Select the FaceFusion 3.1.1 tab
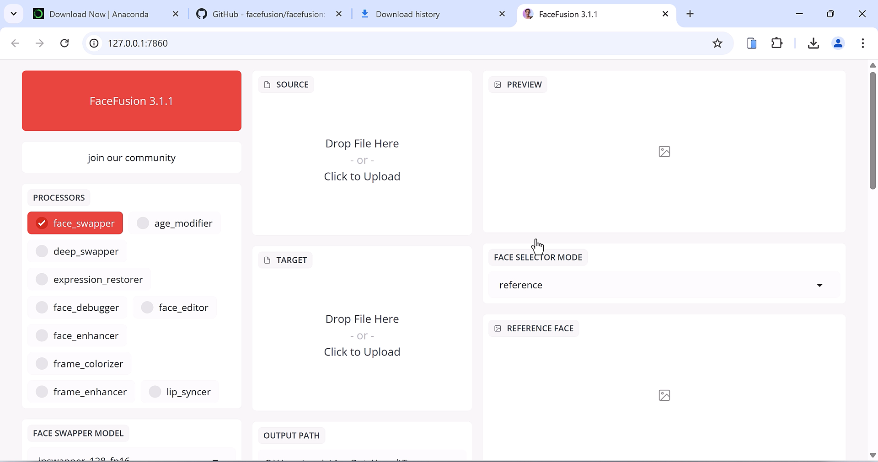878x462 pixels. [596, 14]
